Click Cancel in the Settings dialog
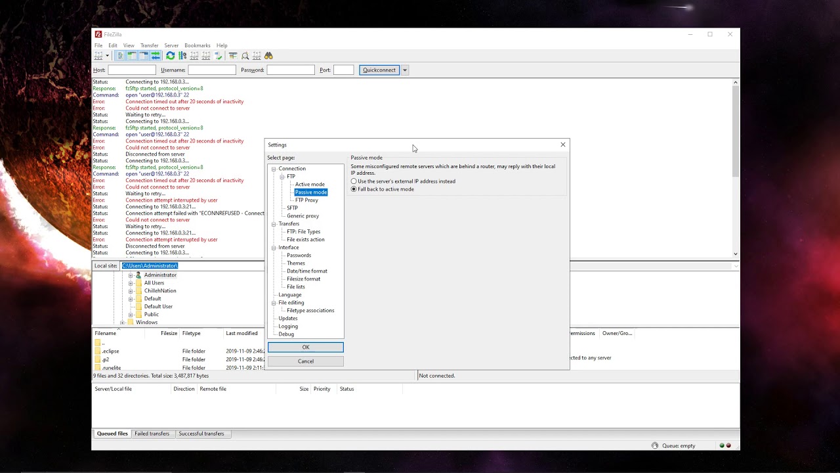 (306, 361)
